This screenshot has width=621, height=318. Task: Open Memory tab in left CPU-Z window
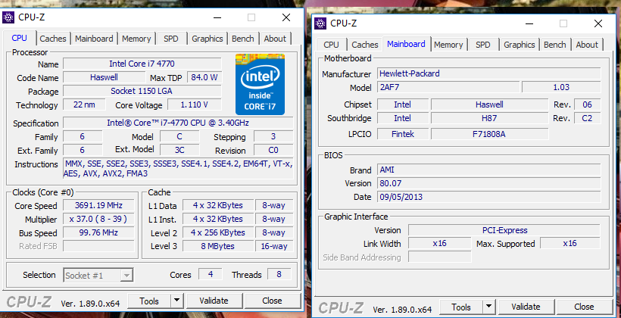coord(136,39)
